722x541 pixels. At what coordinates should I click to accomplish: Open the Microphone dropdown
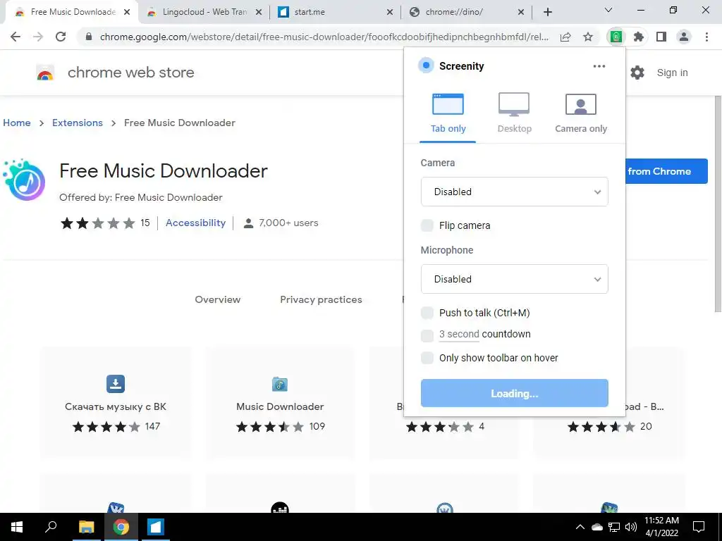click(514, 279)
